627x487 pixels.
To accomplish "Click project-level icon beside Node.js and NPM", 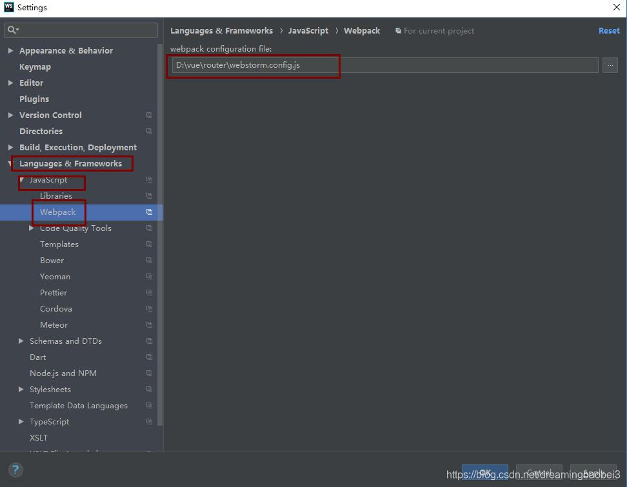I will coord(149,373).
